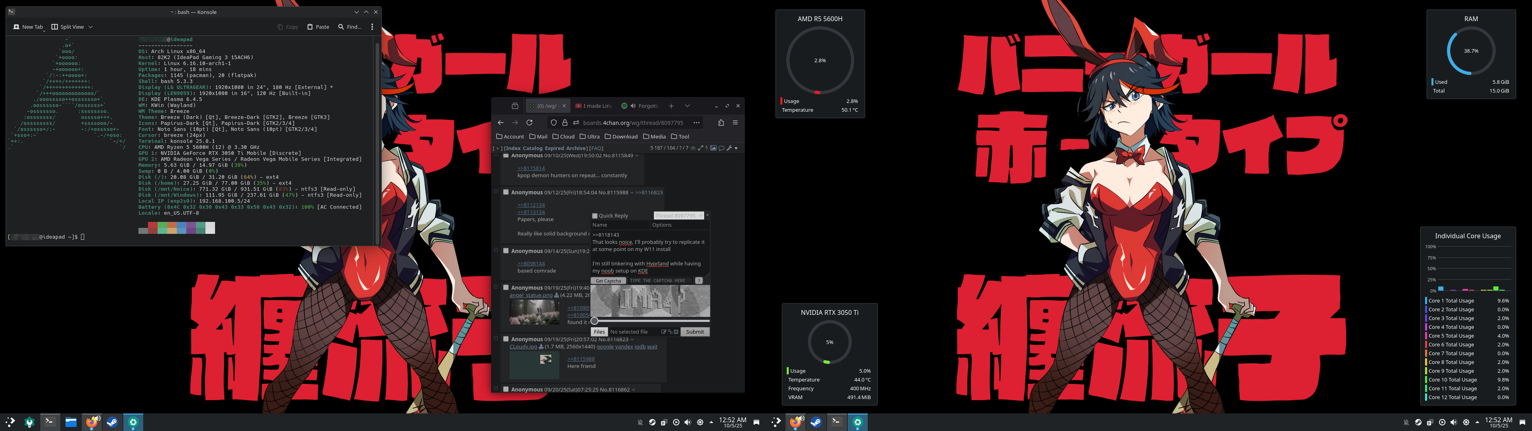Click Konsole's three-dot menu icon
The width and height of the screenshot is (1532, 431).
(372, 27)
